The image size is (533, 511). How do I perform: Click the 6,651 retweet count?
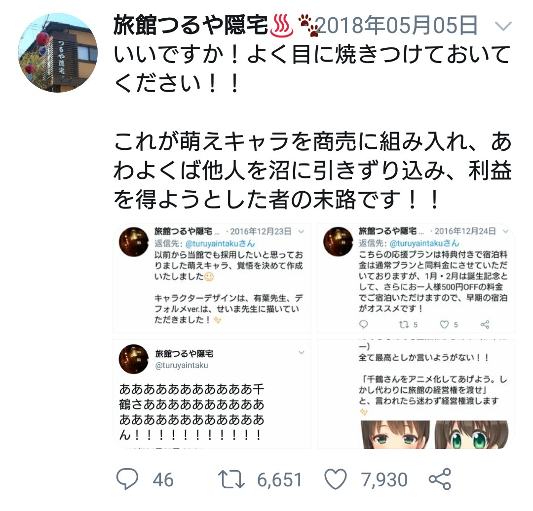click(x=279, y=480)
